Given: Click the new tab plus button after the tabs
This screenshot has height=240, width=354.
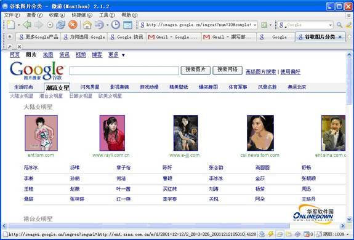Looking at the screenshot, I should tap(350, 37).
